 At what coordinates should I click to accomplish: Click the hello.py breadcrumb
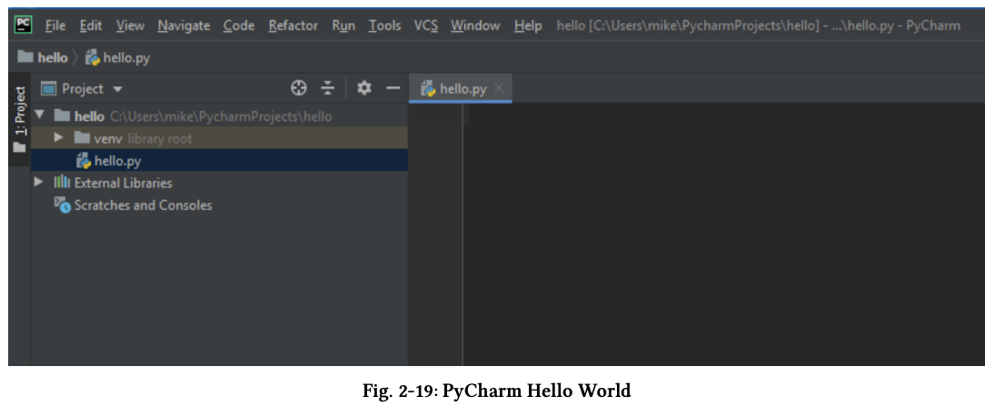coord(118,58)
